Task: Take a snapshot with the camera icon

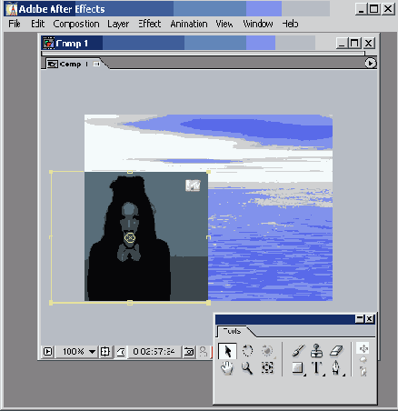Action: click(x=189, y=351)
